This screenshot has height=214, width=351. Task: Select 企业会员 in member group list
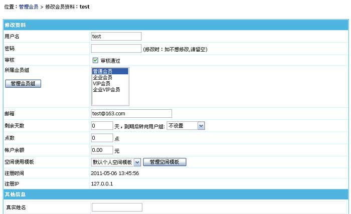pos(103,78)
